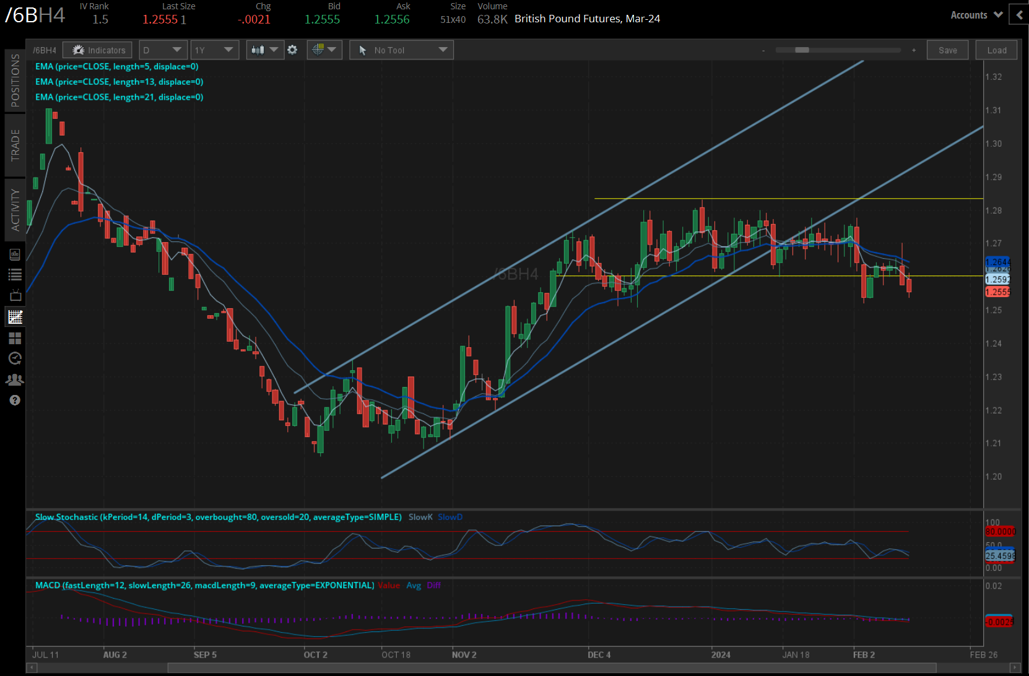
Task: Click the zoom slider handle in toolbar
Action: tap(802, 50)
